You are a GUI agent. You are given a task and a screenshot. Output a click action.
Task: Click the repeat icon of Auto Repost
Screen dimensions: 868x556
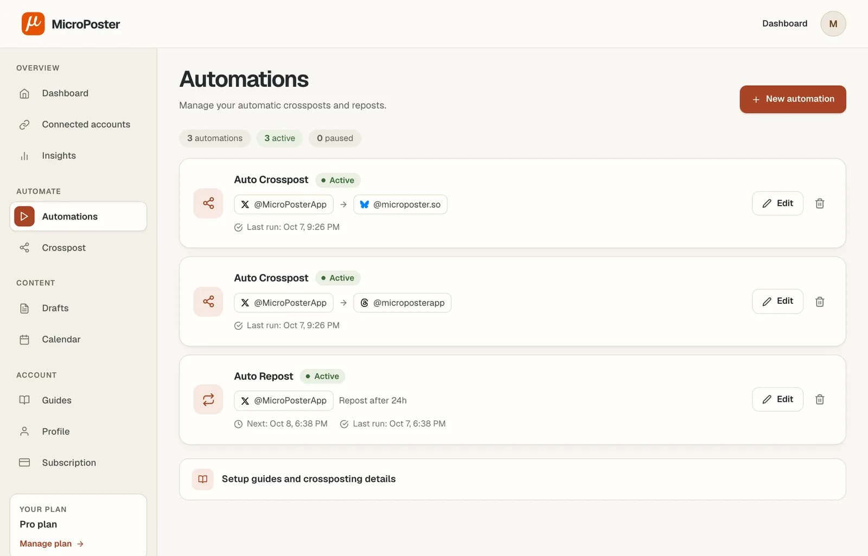(x=208, y=400)
